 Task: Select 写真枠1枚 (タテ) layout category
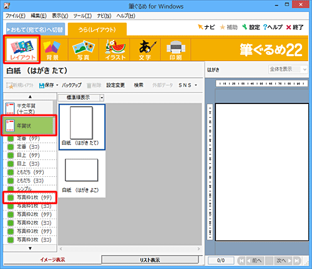click(30, 197)
